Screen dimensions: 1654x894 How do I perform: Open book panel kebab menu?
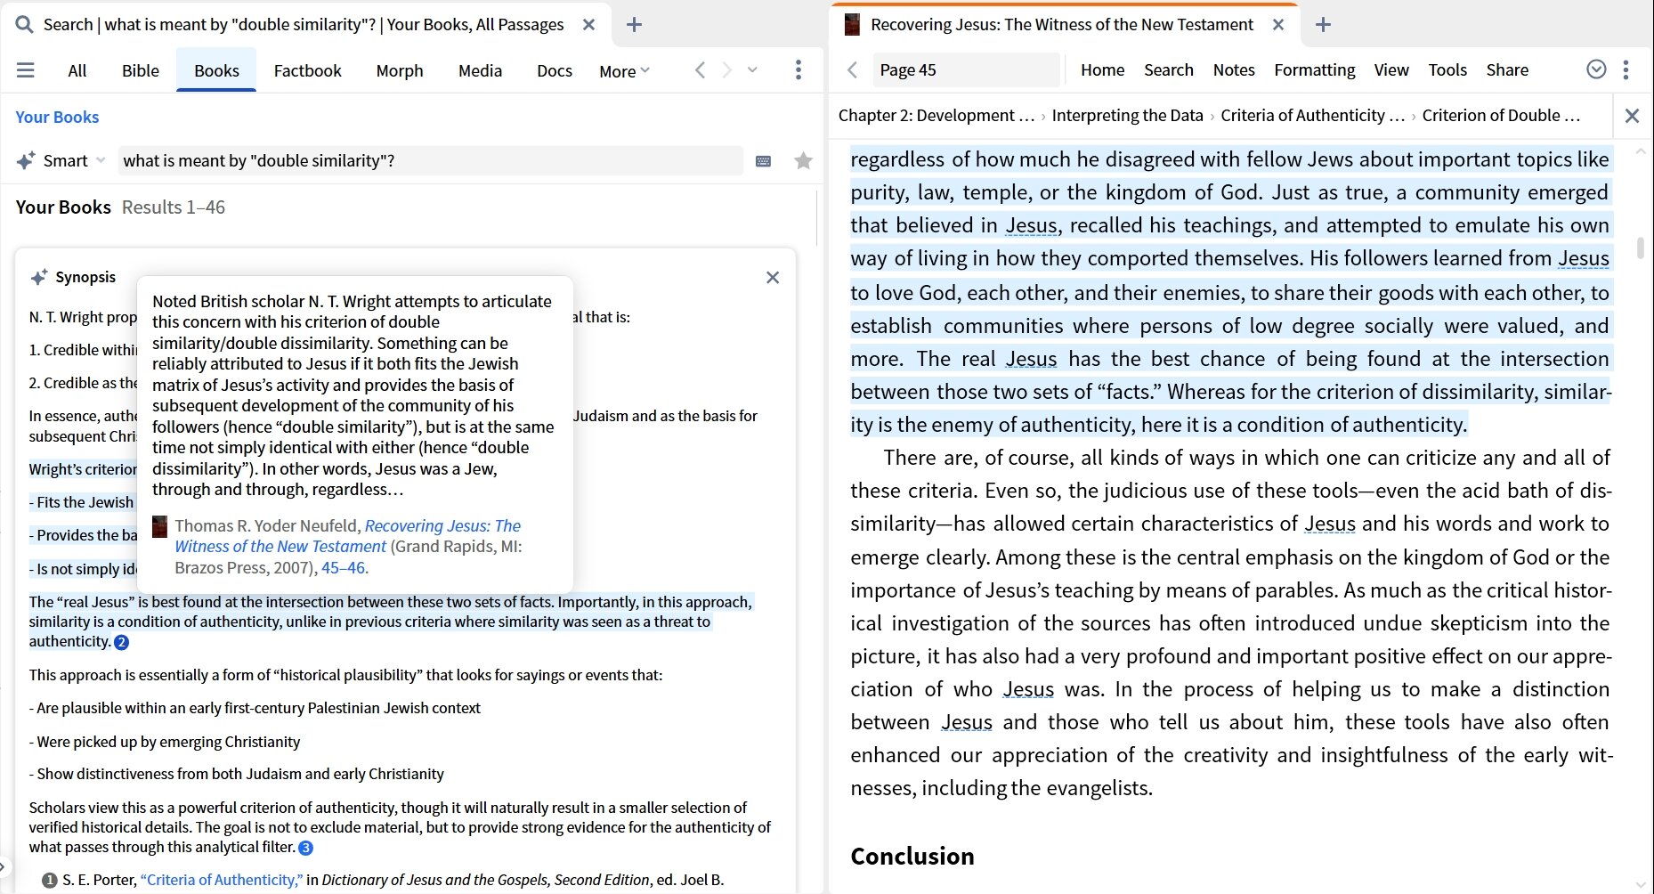1626,69
